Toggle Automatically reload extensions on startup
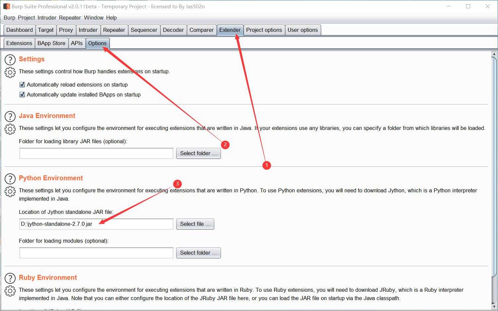Viewport: 498px width, 311px height. click(x=22, y=85)
